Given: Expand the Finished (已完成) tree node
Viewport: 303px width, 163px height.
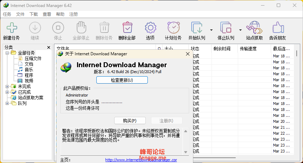Looking at the screenshot, I should pyautogui.click(x=7, y=92).
